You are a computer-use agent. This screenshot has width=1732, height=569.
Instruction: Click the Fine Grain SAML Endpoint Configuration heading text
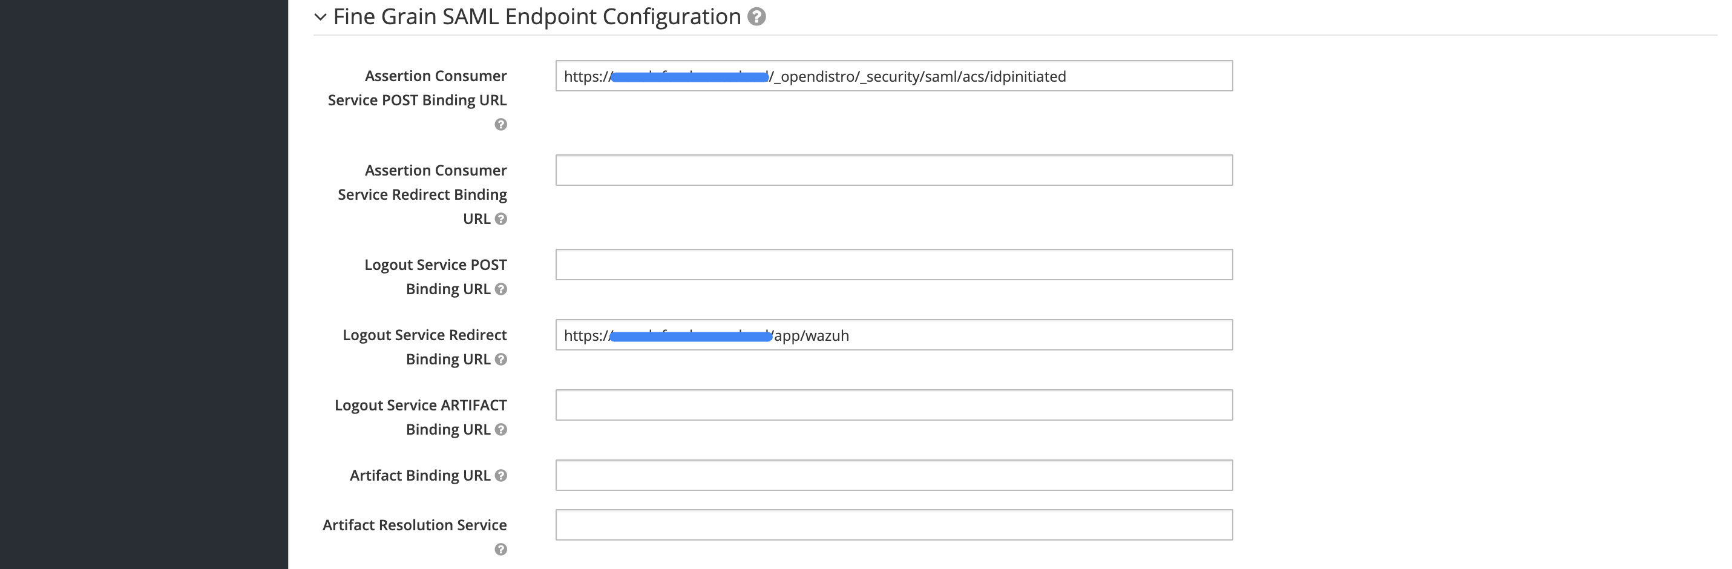click(537, 17)
